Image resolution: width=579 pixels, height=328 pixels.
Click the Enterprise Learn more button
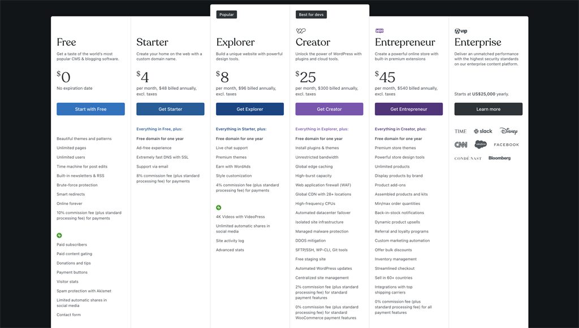click(x=488, y=109)
